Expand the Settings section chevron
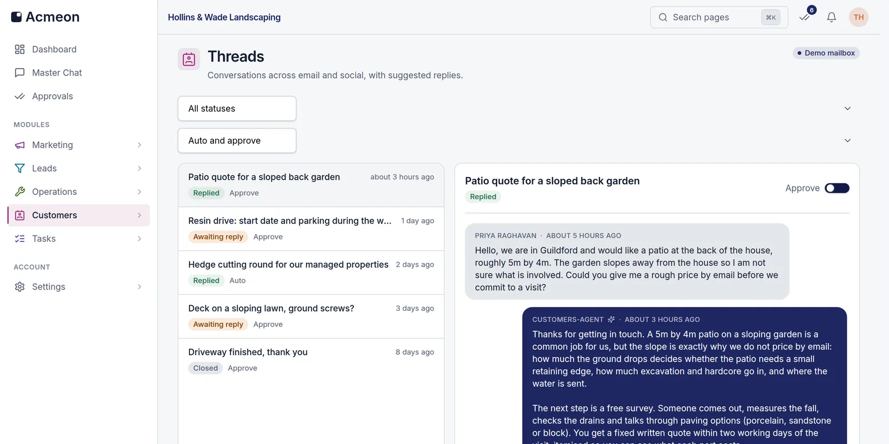The height and width of the screenshot is (444, 889). coord(139,287)
